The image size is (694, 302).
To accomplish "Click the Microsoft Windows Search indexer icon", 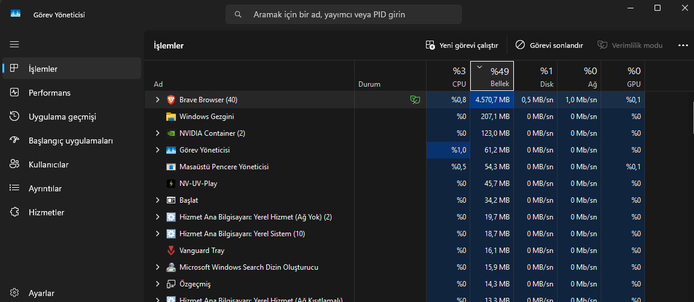I will [171, 267].
